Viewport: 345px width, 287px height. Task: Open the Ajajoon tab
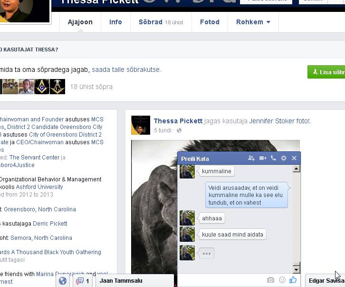[x=80, y=22]
